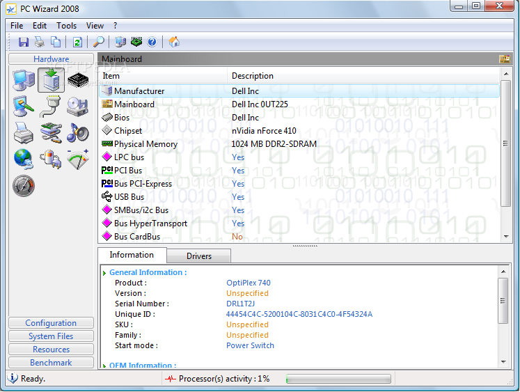Click the mainboard icon in panel header
Screen dimensions: 520x392
click(505, 59)
